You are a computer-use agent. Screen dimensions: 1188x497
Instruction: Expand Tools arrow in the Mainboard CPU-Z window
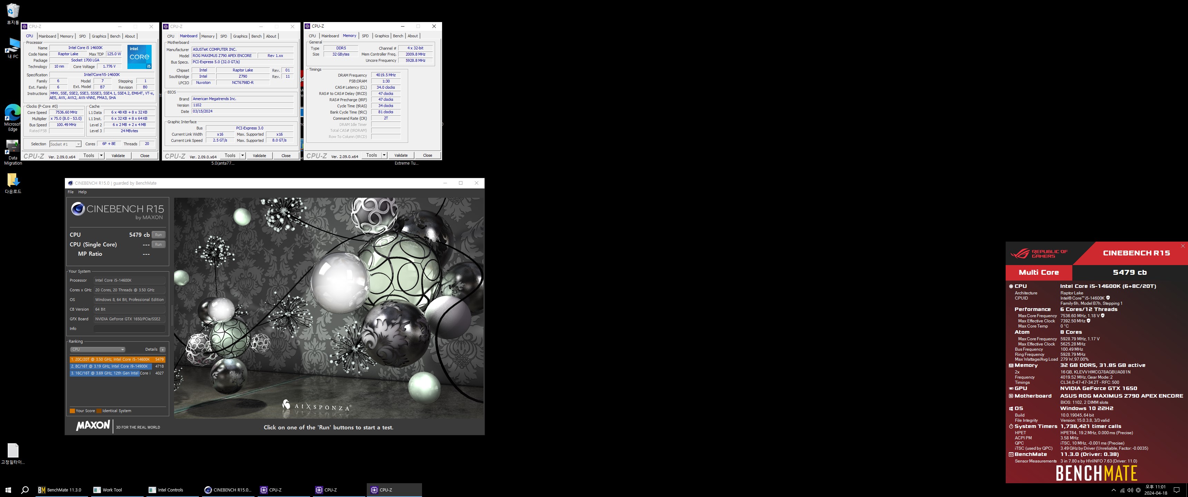point(242,155)
